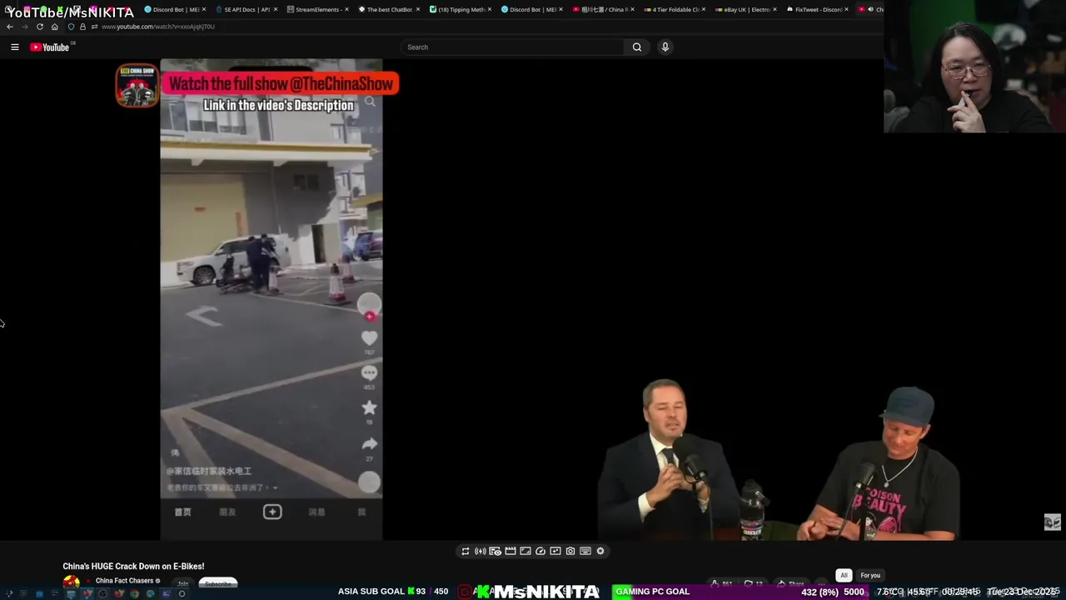The height and width of the screenshot is (600, 1066).
Task: Click the browser home icon
Action: click(x=55, y=27)
